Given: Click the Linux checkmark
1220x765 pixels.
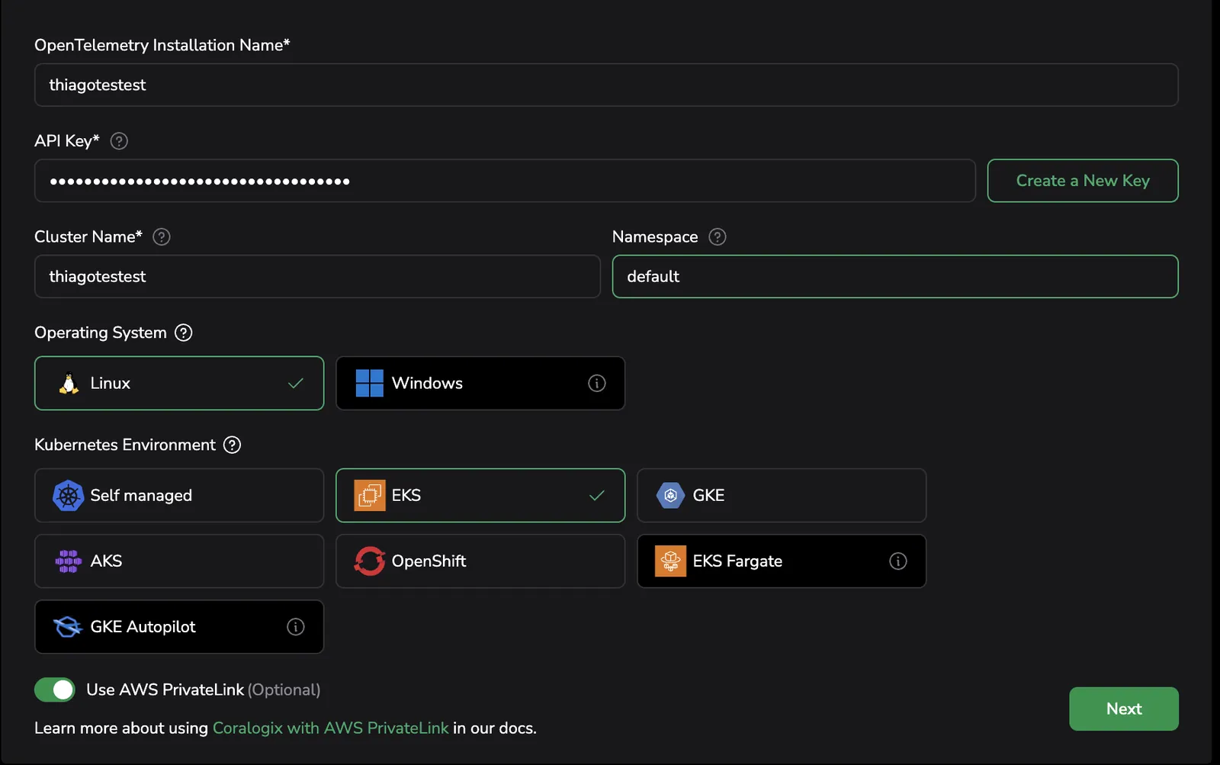Looking at the screenshot, I should click(x=296, y=384).
